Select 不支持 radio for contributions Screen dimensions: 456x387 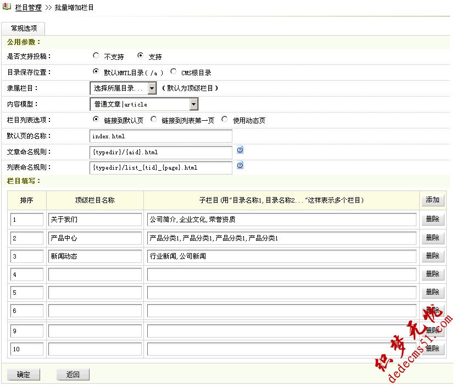pos(96,55)
